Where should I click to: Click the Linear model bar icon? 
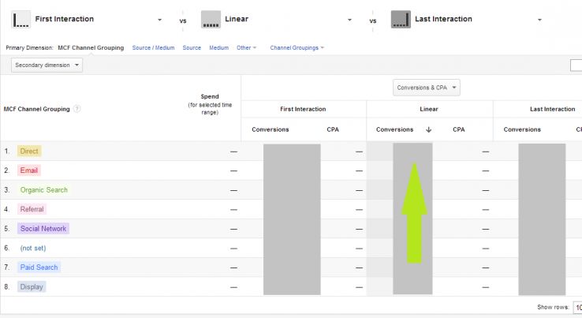click(x=211, y=20)
